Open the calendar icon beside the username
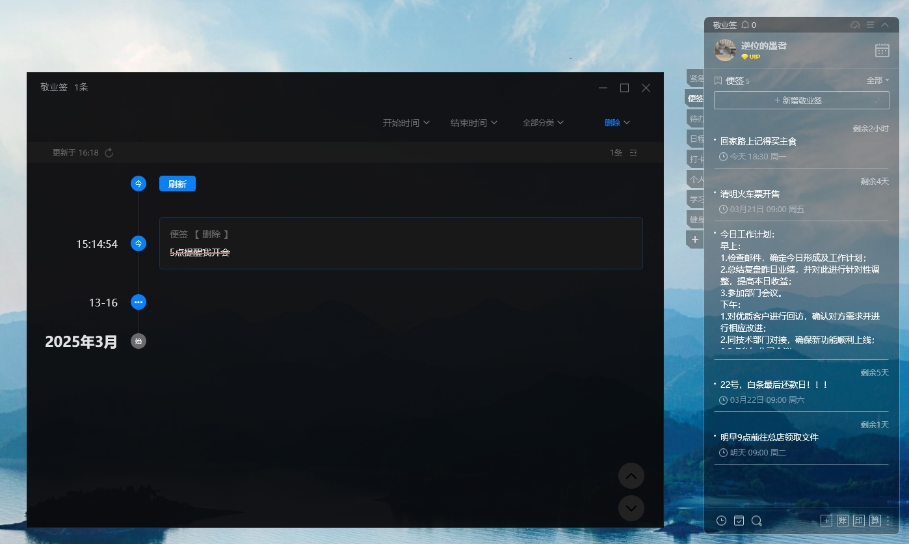This screenshot has height=544, width=909. point(882,50)
